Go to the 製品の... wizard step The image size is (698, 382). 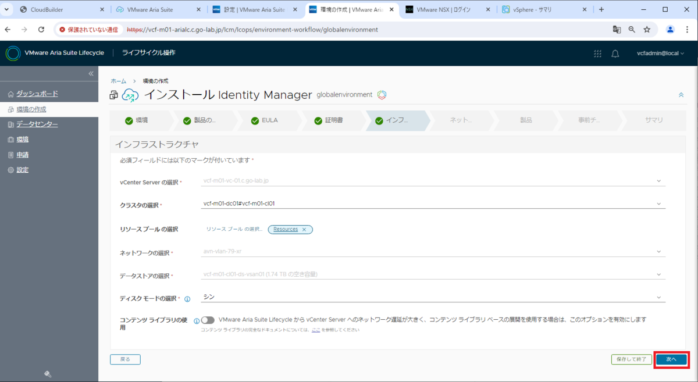(x=205, y=121)
